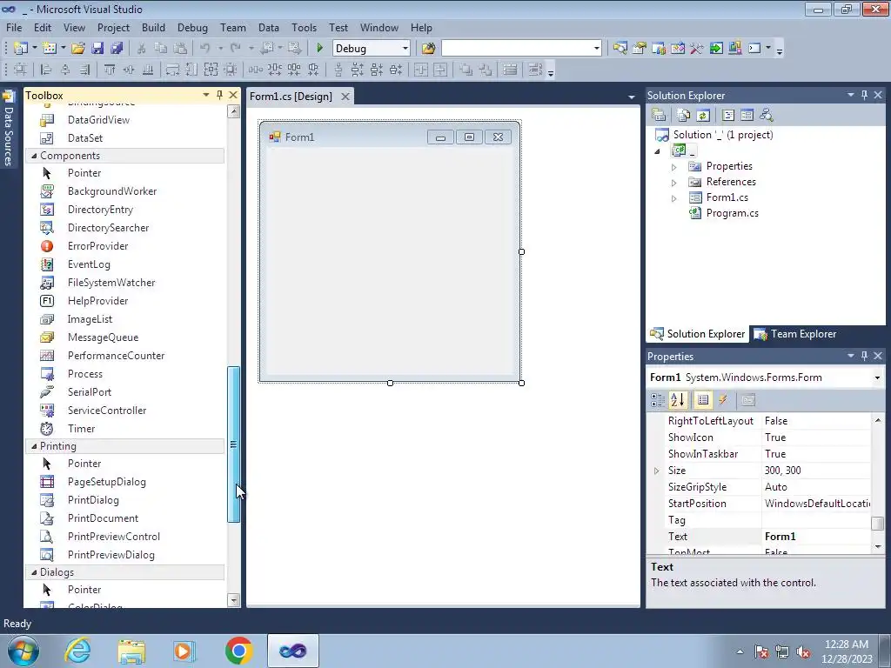Select the ImageList component in the Toolbox
This screenshot has height=668, width=891.
coord(90,319)
